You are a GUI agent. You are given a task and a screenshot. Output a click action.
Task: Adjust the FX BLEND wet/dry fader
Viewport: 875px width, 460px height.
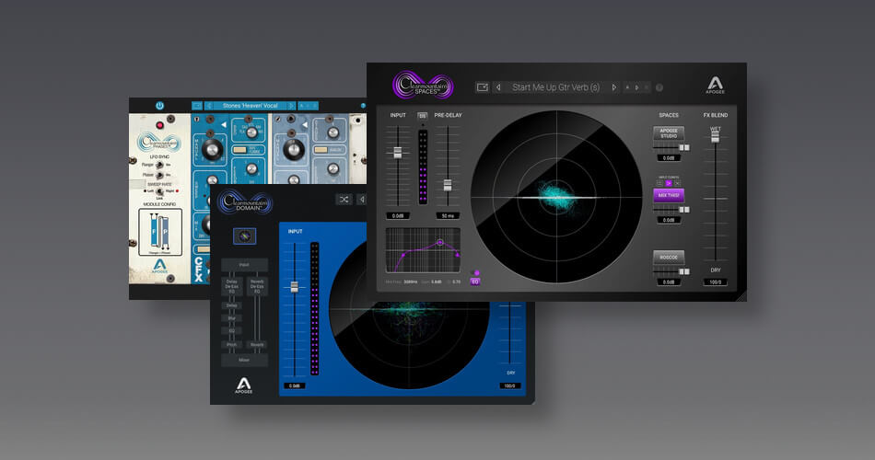[x=715, y=136]
